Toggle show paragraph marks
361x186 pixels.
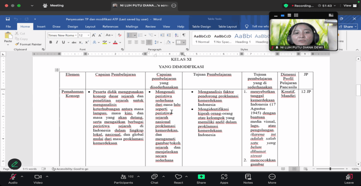point(184,36)
